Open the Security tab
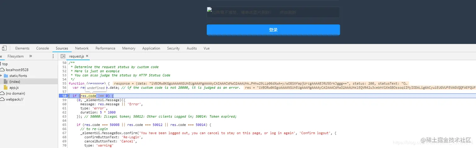 tap(173, 48)
